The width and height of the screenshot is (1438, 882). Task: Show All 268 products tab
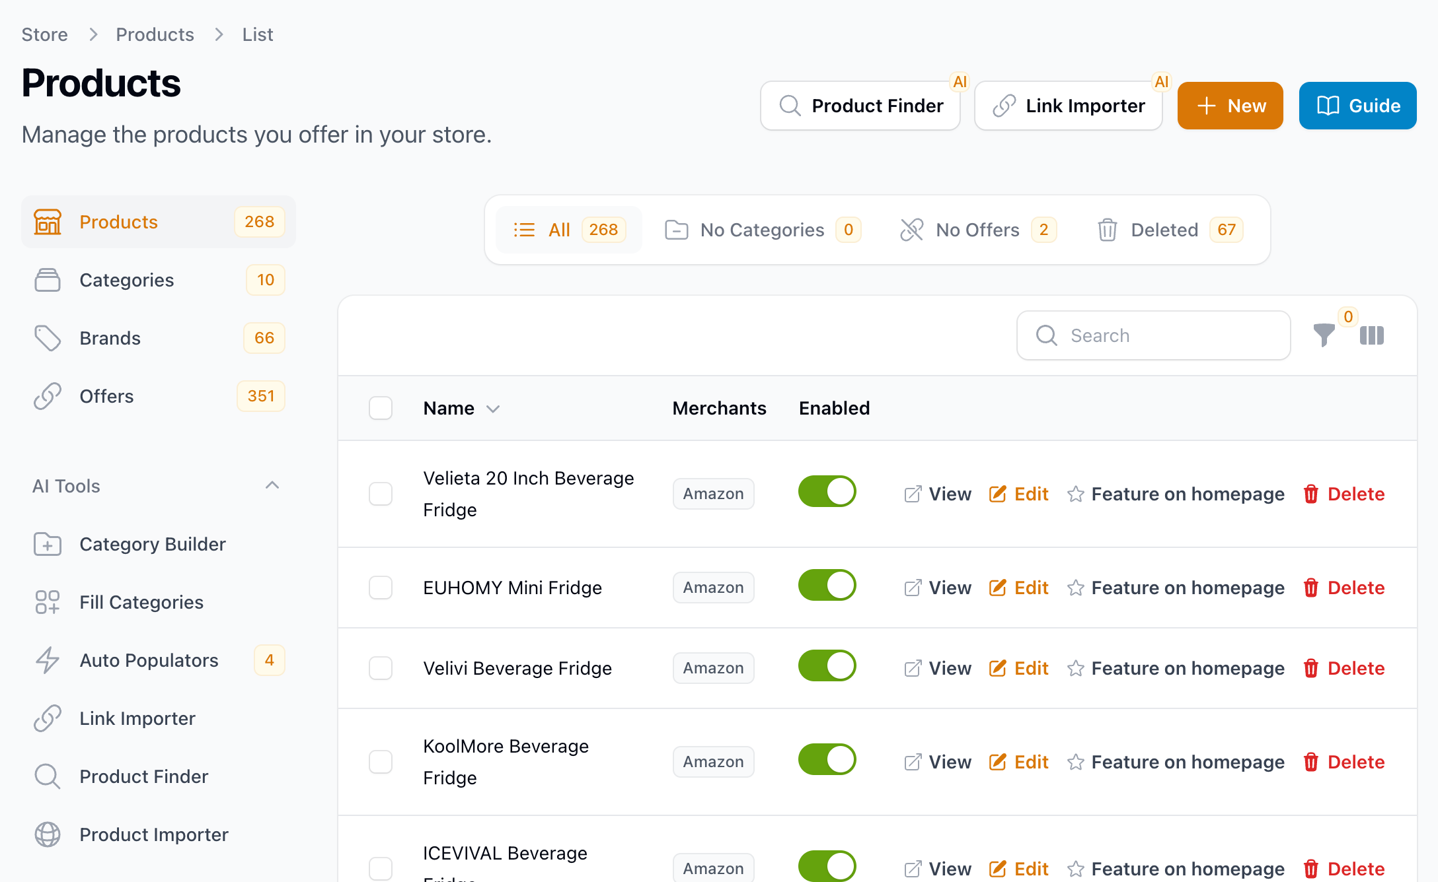tap(569, 230)
